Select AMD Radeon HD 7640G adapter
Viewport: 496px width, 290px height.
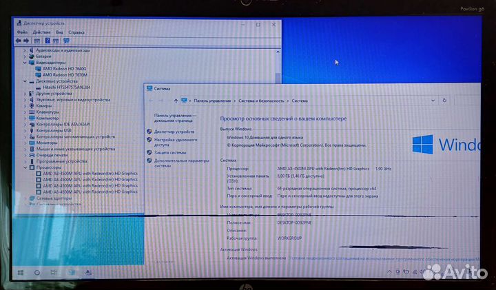[x=65, y=69]
